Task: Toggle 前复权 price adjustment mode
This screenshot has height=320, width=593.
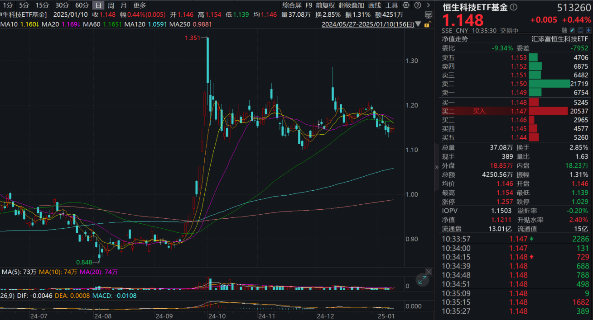Action: 324,6
